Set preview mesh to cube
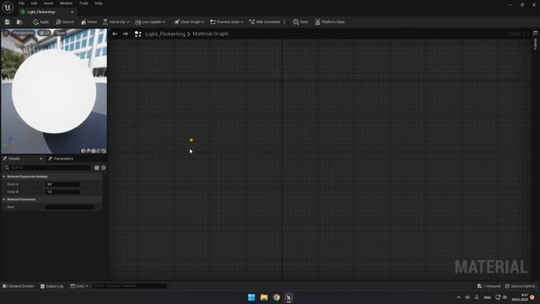This screenshot has height=304, width=540. click(99, 151)
